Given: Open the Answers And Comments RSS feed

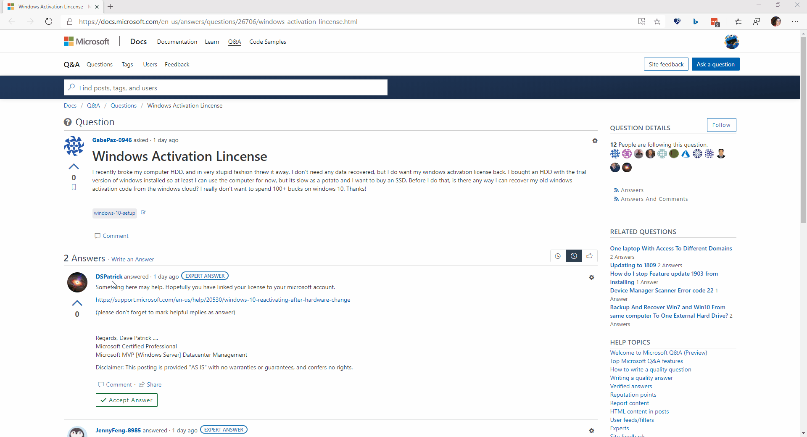Looking at the screenshot, I should click(651, 199).
